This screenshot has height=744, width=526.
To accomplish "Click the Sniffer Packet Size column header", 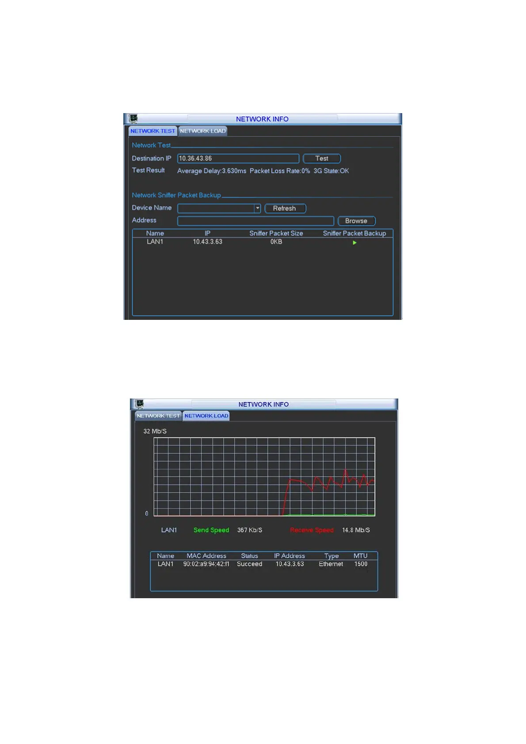I will click(x=276, y=233).
